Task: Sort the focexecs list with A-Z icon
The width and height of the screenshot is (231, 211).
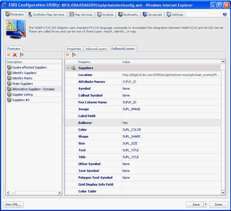Action: [x=21, y=54]
